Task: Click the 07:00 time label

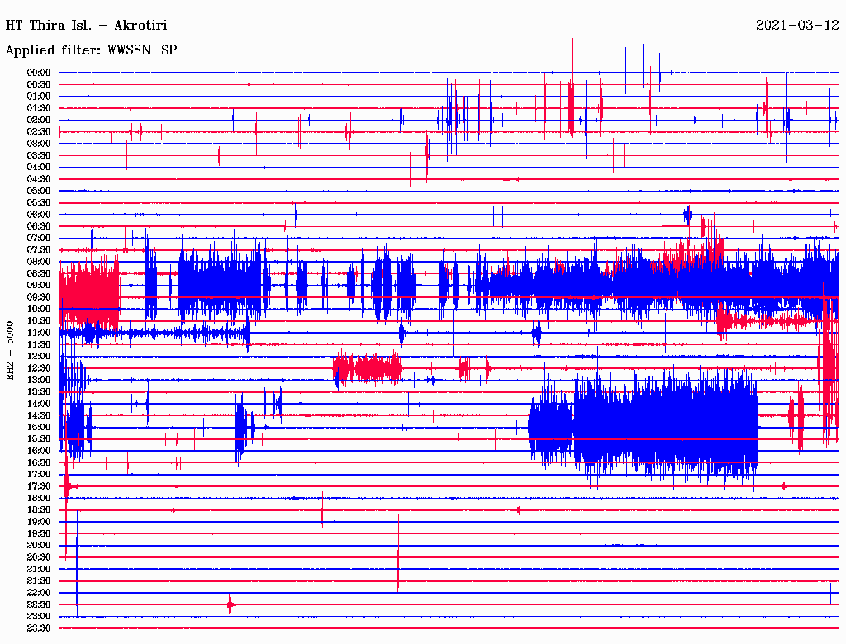Action: [39, 238]
